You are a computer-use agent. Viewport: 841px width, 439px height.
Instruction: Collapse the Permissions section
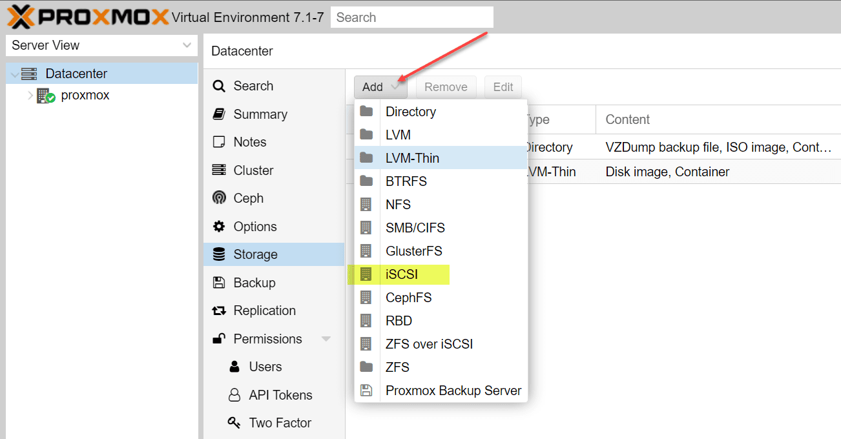326,338
